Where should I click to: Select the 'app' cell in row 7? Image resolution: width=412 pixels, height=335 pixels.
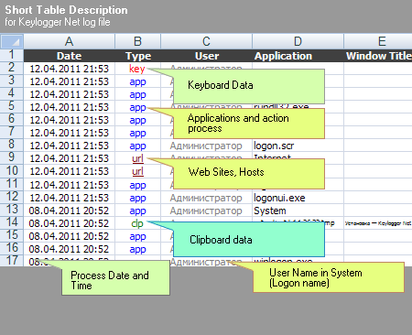(x=138, y=133)
